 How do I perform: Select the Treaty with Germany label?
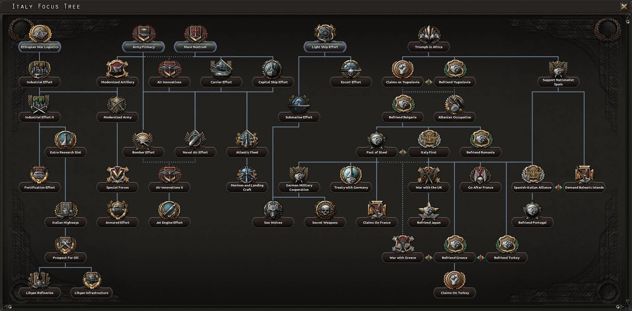click(x=351, y=188)
